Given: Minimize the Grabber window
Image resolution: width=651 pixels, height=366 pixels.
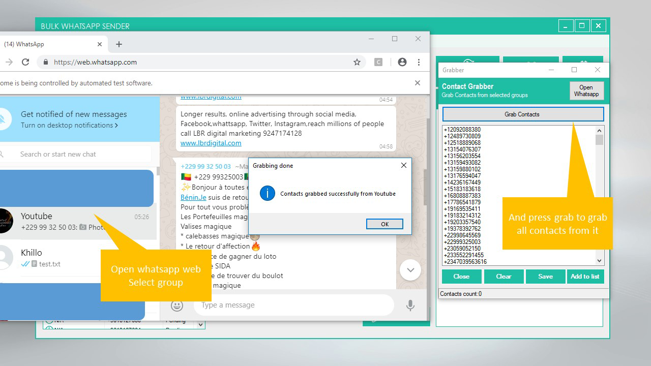Looking at the screenshot, I should [x=551, y=70].
